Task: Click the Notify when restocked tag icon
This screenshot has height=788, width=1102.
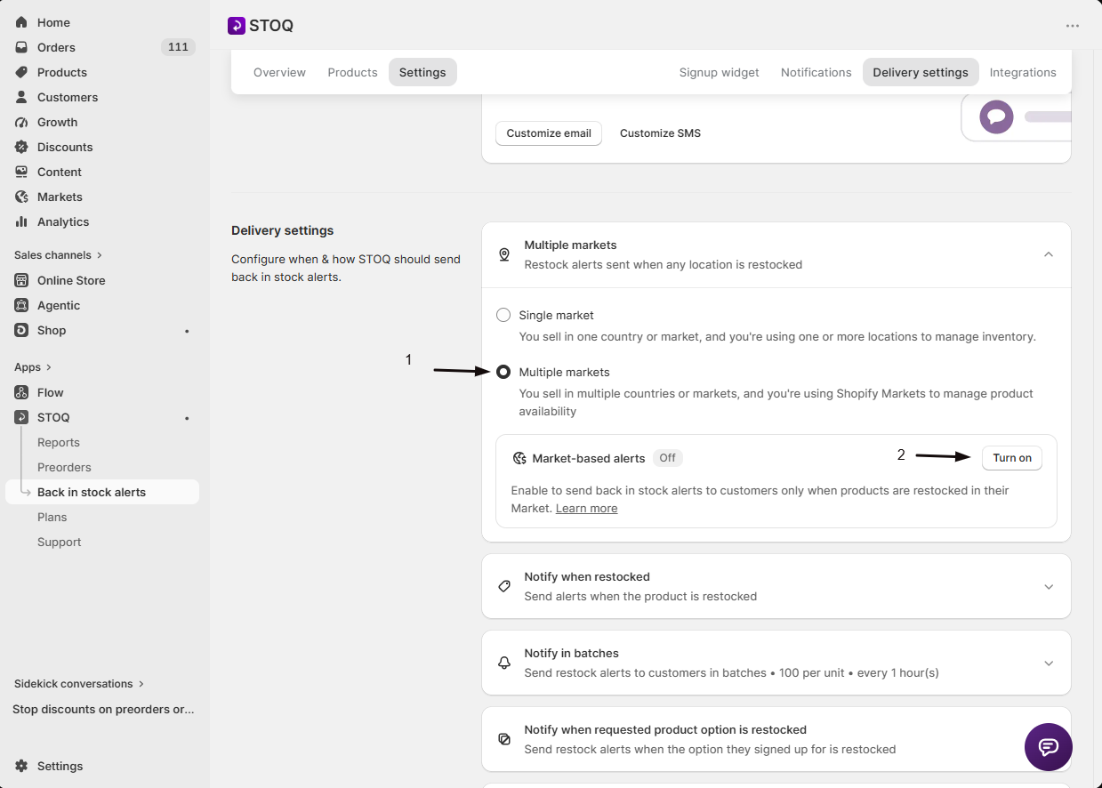Action: [504, 586]
